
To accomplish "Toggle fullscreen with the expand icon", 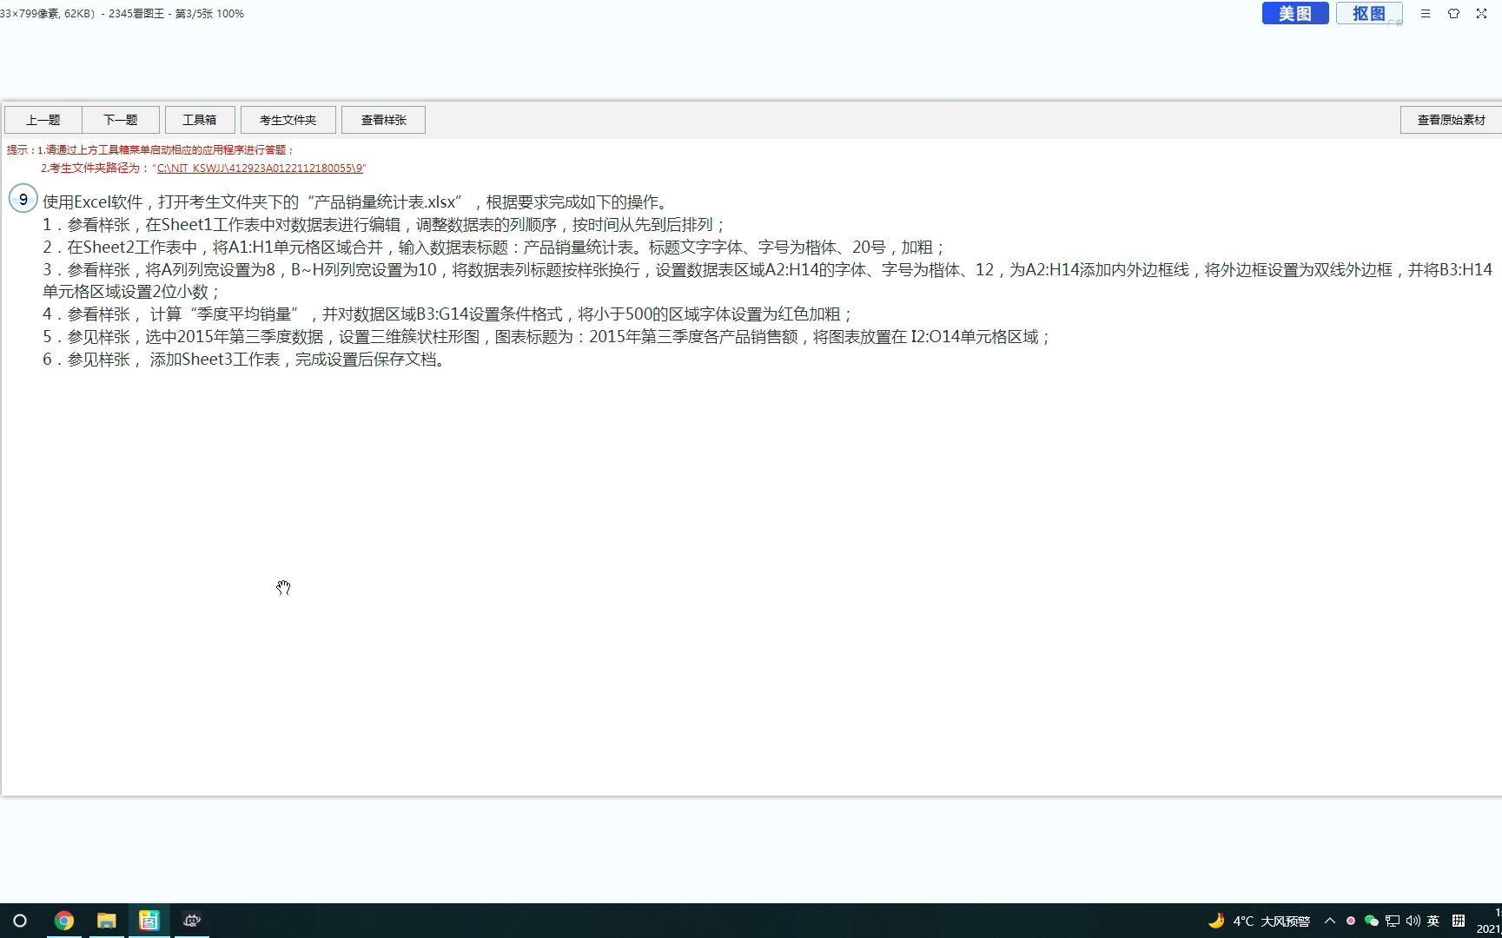I will (1481, 13).
